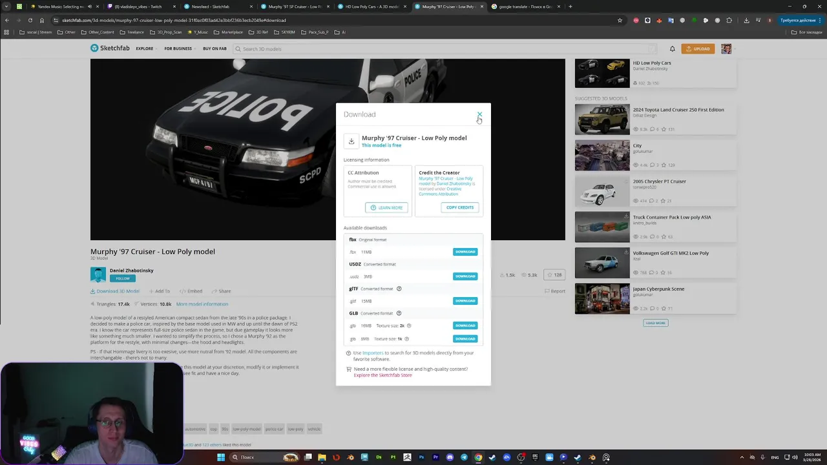Click the download arrow icon beside model title

coord(351,141)
